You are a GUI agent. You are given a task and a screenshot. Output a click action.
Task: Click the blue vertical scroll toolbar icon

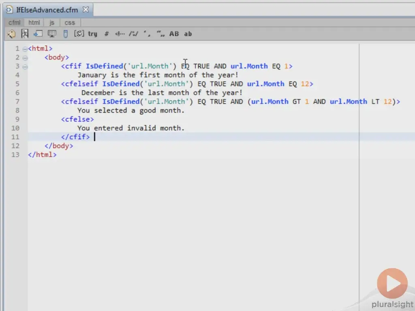(x=65, y=34)
